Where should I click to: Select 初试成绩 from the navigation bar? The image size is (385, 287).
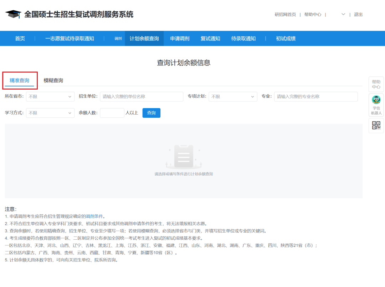pos(286,38)
